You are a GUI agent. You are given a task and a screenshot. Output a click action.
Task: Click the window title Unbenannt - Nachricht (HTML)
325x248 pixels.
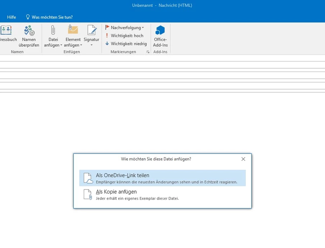pyautogui.click(x=162, y=5)
